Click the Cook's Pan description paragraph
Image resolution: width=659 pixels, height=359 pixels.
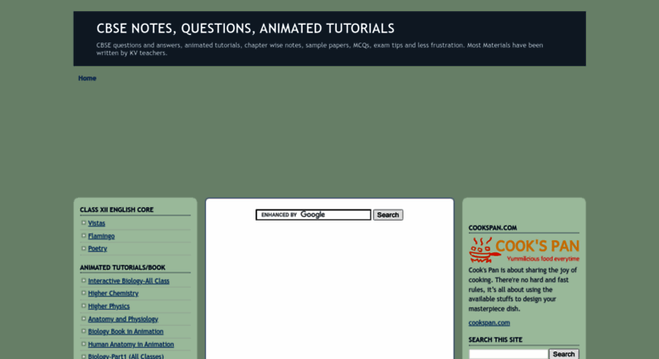coord(522,289)
